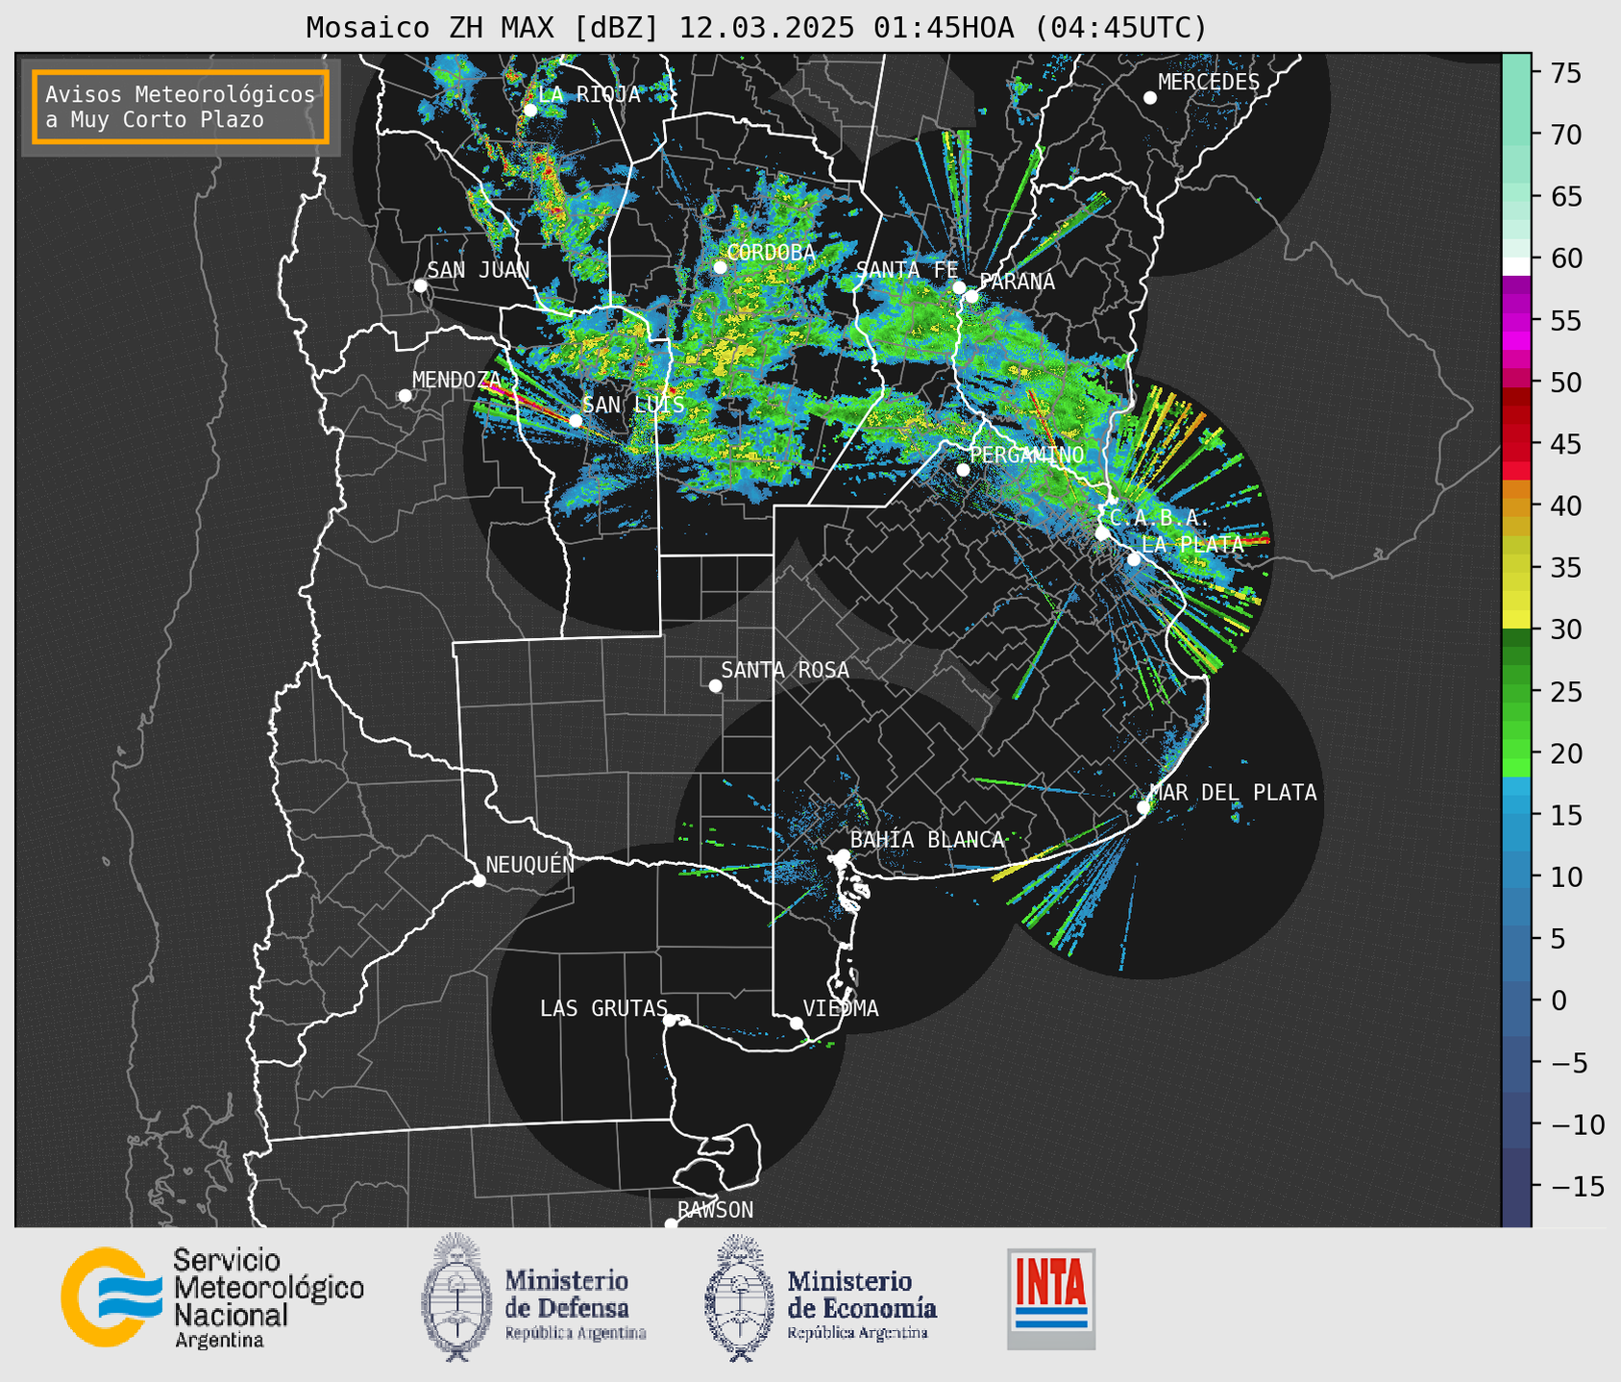Click the LAS GRUTAS city marker dot
Viewport: 1621px width, 1382px height.
coord(670,1021)
